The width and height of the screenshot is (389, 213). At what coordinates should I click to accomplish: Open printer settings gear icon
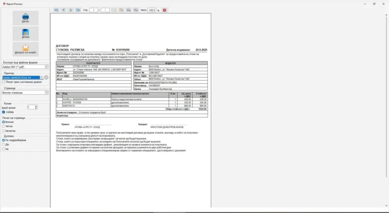click(x=47, y=77)
